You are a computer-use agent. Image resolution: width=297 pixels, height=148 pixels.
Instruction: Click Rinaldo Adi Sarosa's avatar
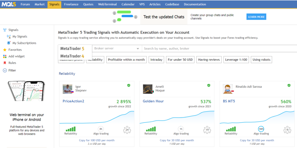(x=228, y=89)
